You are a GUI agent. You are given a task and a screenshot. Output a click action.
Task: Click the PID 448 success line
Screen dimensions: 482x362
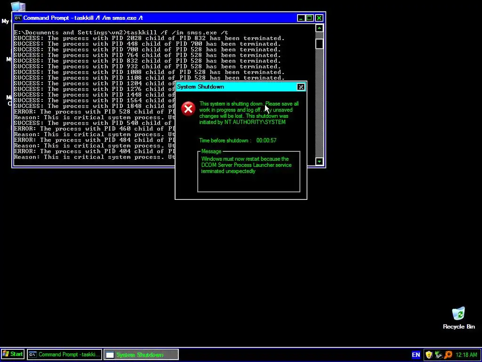147,44
